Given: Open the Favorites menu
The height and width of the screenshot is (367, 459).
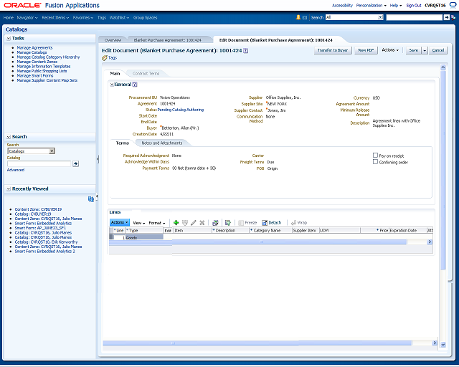Looking at the screenshot, I should [83, 17].
